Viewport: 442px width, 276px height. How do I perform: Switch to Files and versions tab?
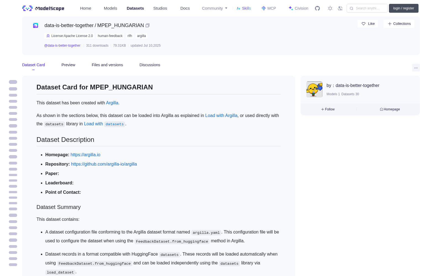coord(107,65)
